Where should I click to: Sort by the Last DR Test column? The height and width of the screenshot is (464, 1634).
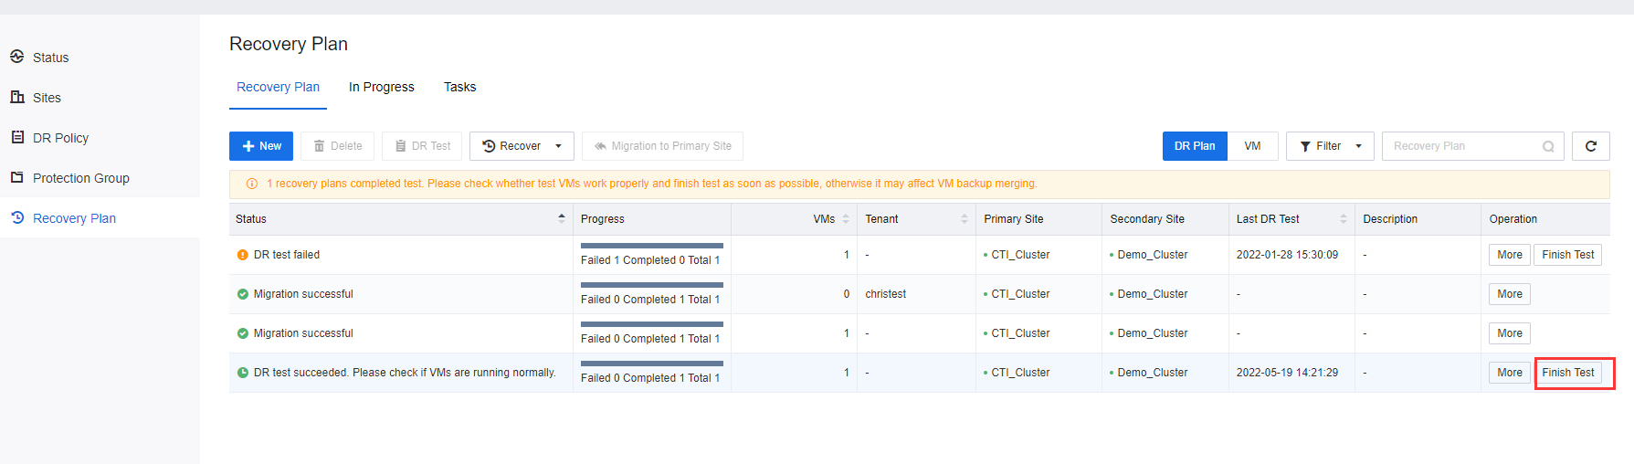tap(1343, 219)
